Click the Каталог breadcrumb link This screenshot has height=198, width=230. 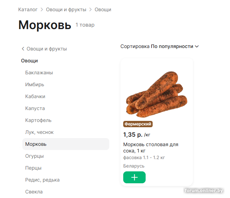28,9
